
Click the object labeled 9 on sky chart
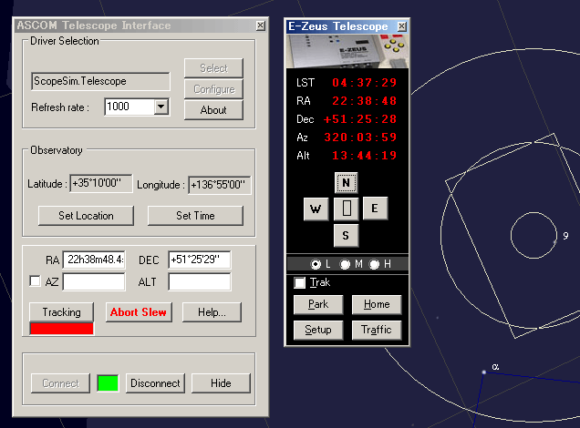click(554, 242)
